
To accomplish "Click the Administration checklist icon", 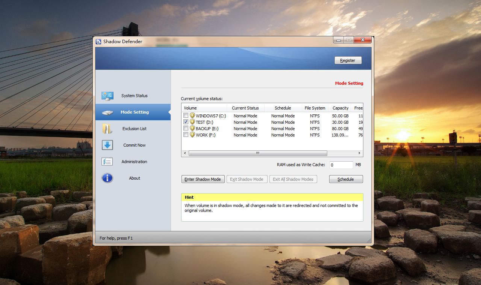I will [107, 162].
